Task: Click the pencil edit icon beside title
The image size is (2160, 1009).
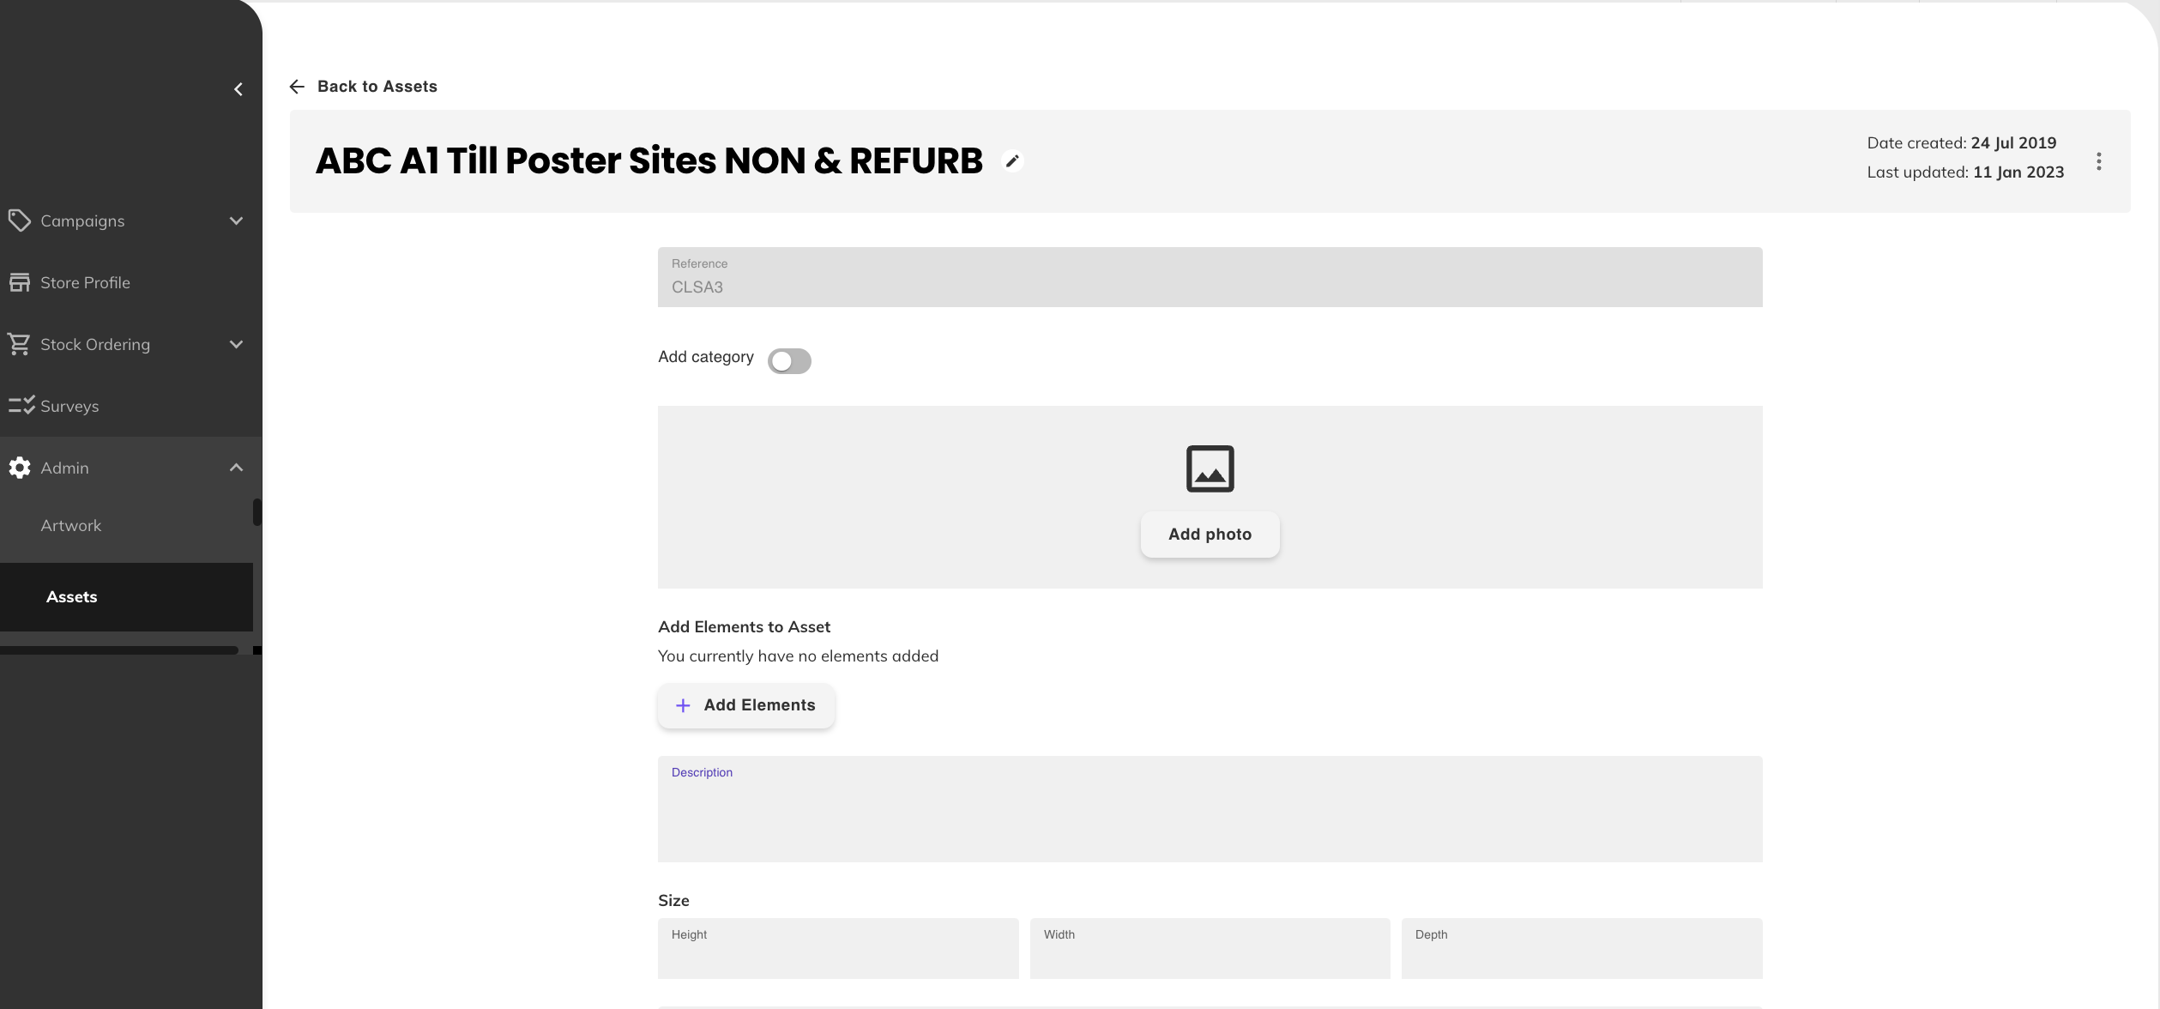Action: click(x=1012, y=161)
